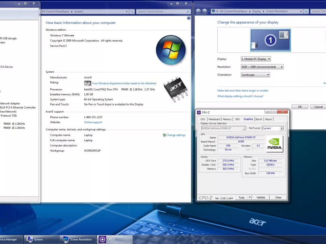Screen dimensions: 326x244
Task: Open 'Make text and other items larger or smaller'
Action: (243, 91)
